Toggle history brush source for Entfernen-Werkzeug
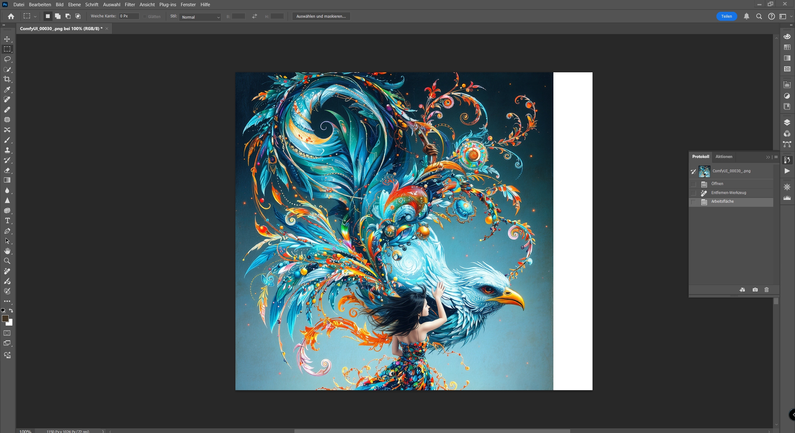Viewport: 795px width, 433px height. pos(693,193)
